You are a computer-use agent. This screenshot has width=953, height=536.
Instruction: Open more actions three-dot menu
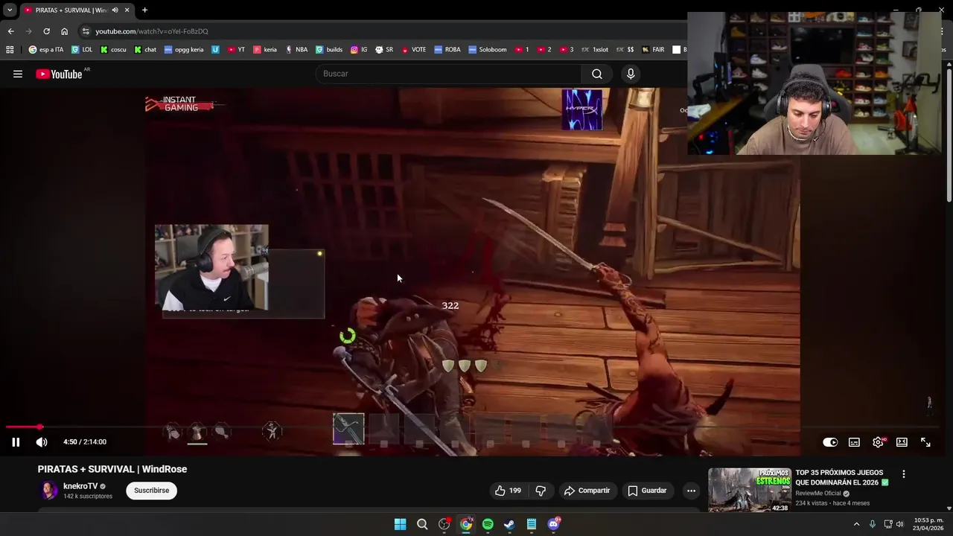691,491
